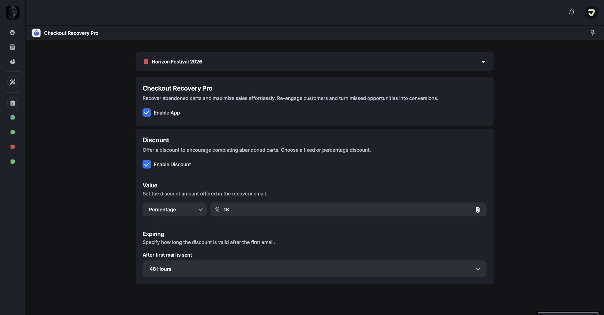Image resolution: width=604 pixels, height=315 pixels.
Task: Open the Percentage discount type dropdown
Action: point(174,209)
